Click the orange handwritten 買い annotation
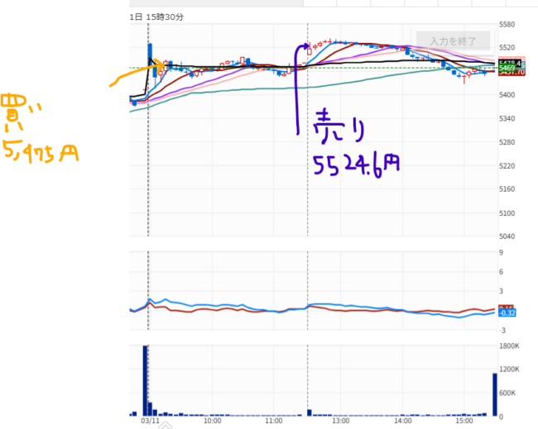The width and height of the screenshot is (538, 429). click(x=24, y=112)
